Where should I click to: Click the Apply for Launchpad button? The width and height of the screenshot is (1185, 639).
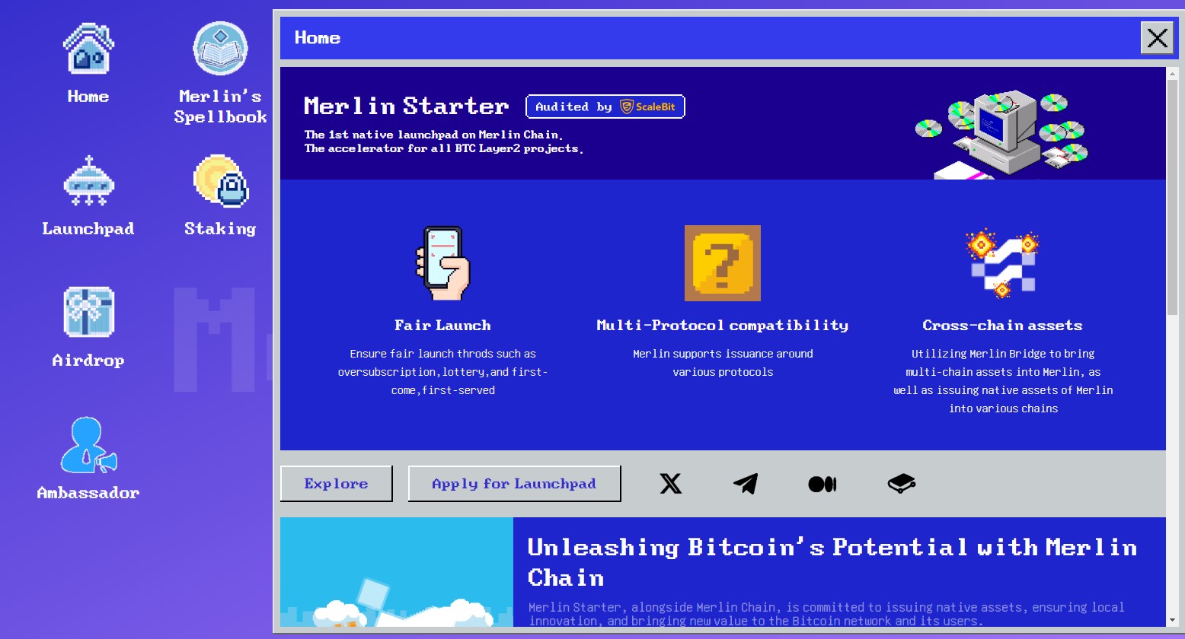[515, 484]
